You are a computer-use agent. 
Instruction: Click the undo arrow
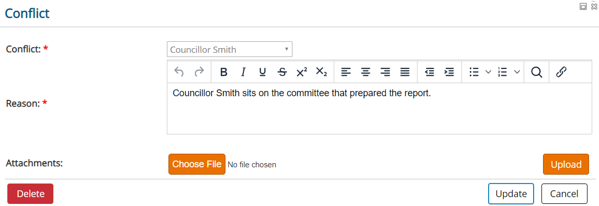click(179, 72)
